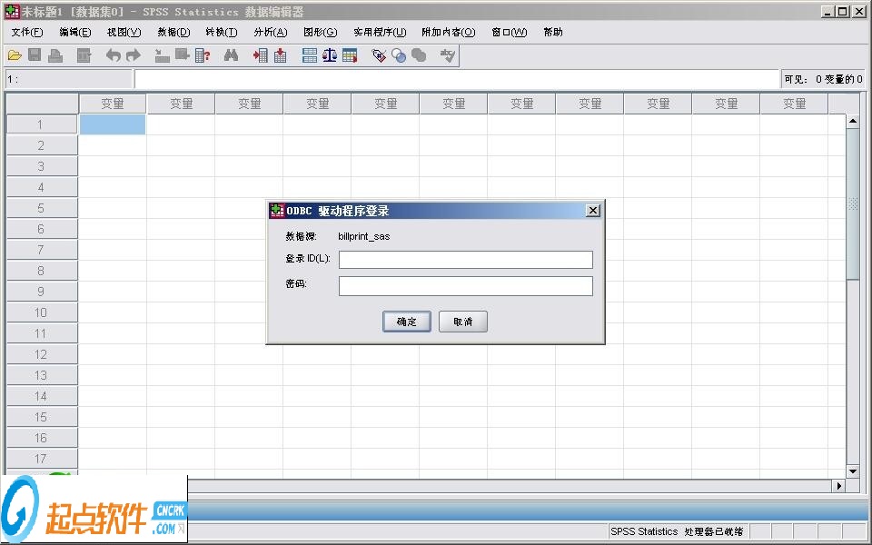Select row header 1
This screenshot has height=545, width=872.
[x=42, y=124]
